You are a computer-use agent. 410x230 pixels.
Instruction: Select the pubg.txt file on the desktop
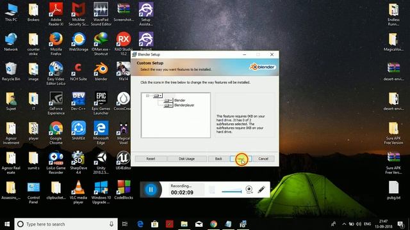393,190
